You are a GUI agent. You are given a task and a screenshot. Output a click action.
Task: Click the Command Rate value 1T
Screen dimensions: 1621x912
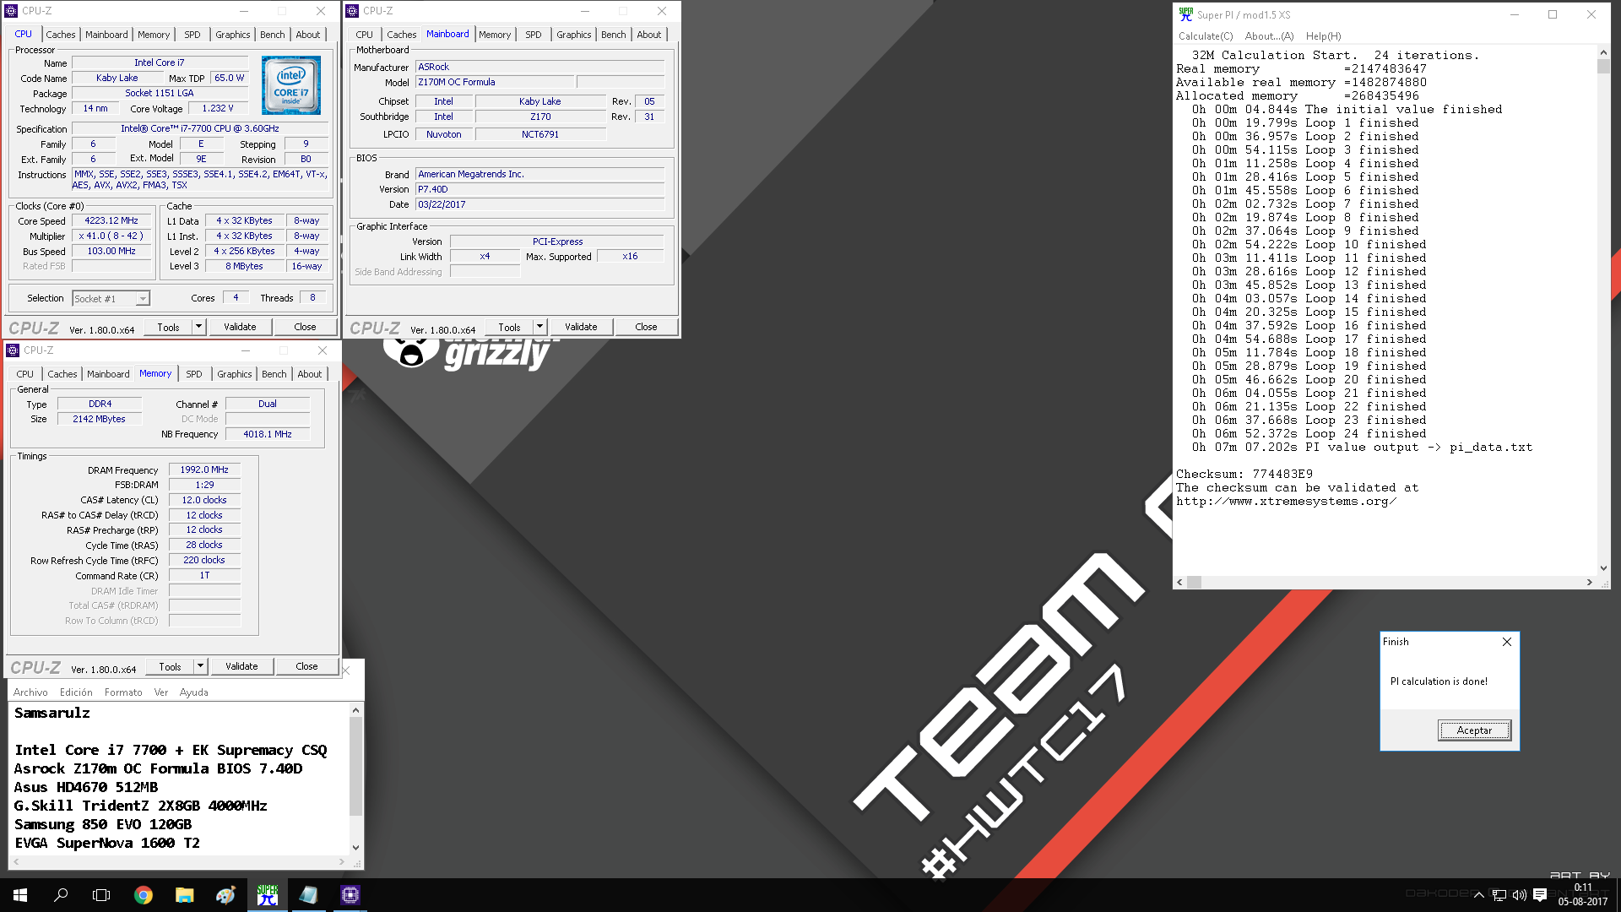(x=204, y=576)
